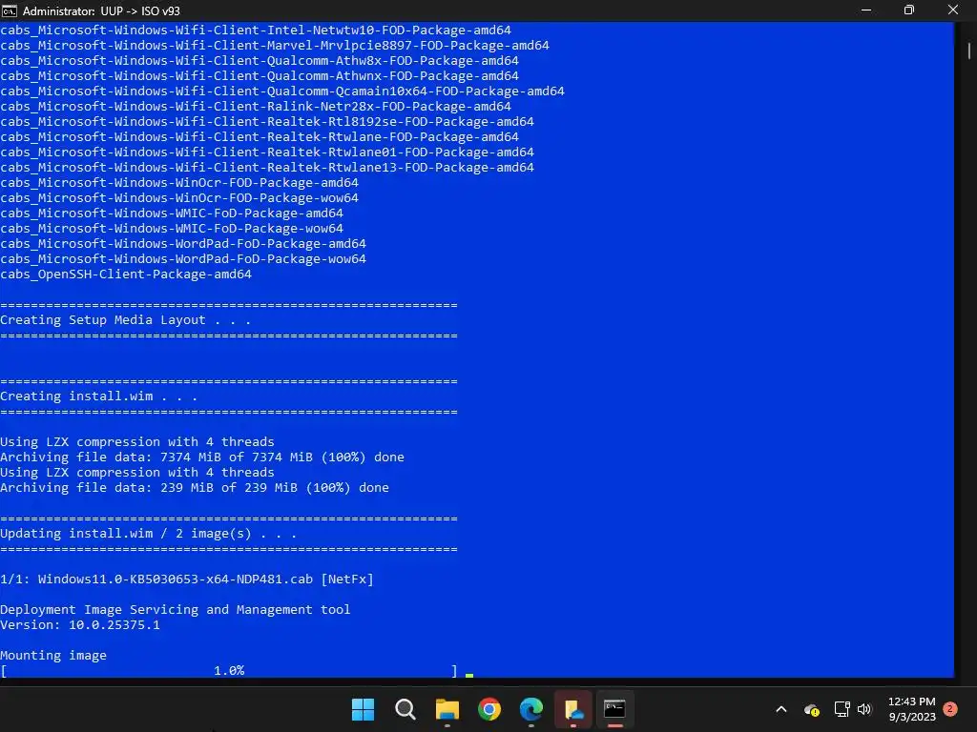
Task: Click 'Creating Setup Media Layout' line
Action: [125, 320]
